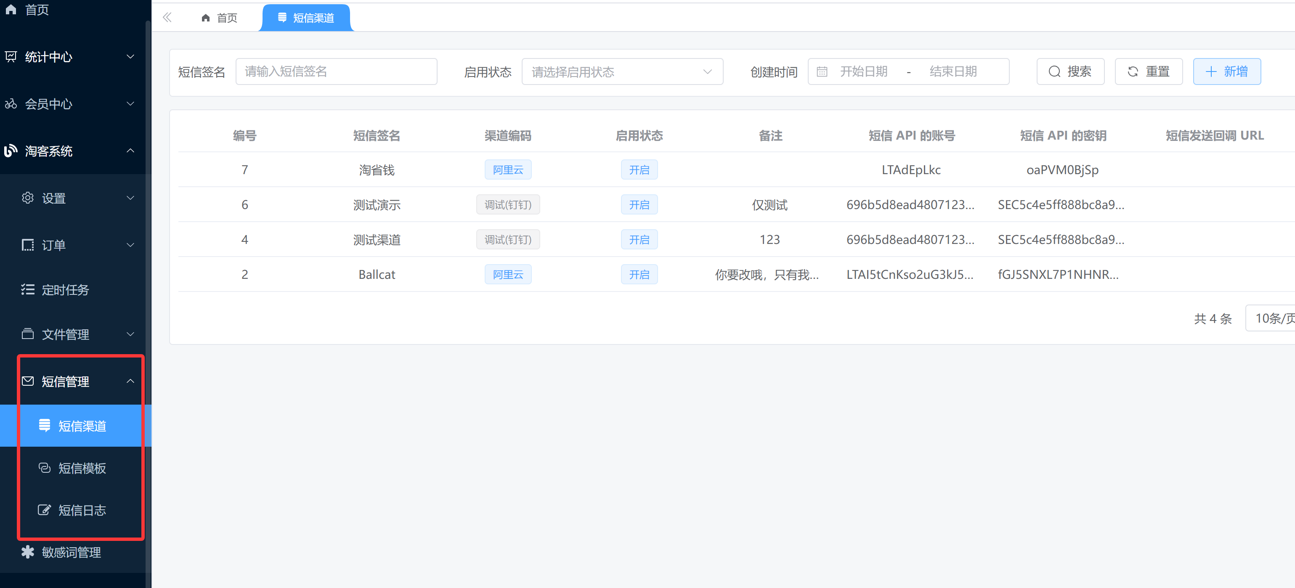Click the 会员中心 bicycle icon
Viewport: 1295px width, 588px height.
pyautogui.click(x=11, y=104)
